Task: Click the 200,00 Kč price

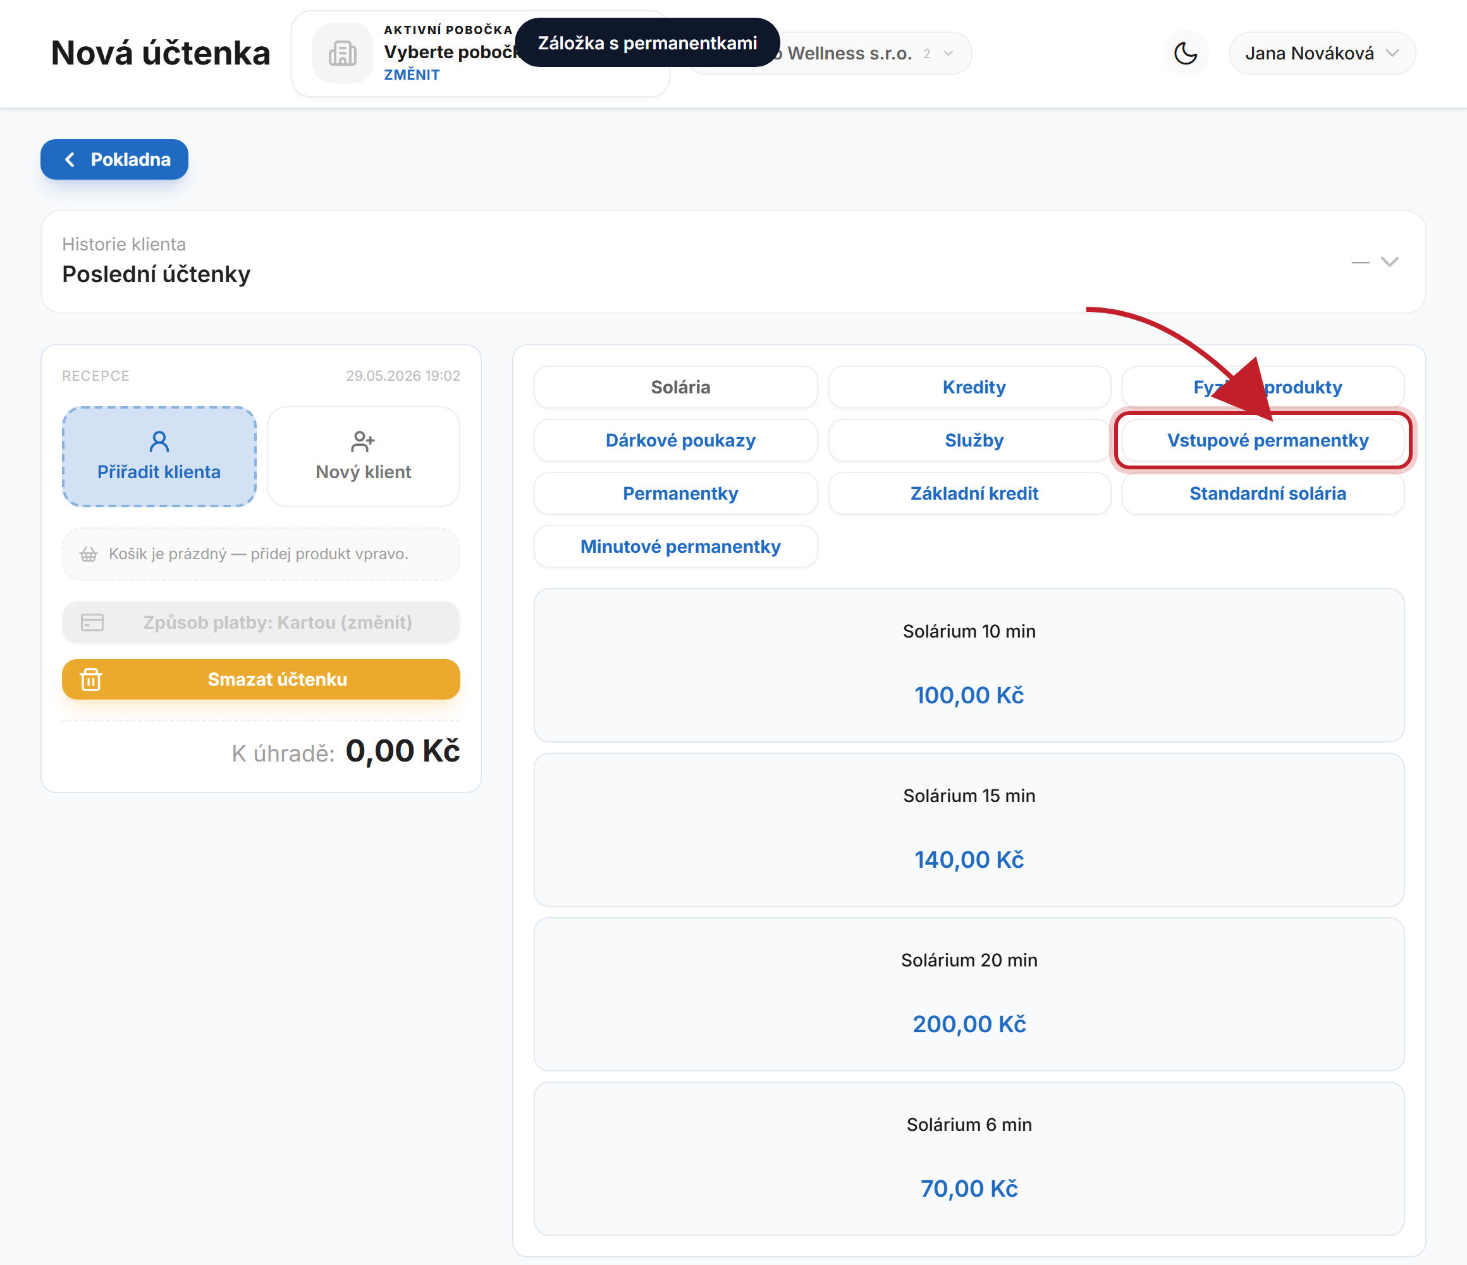Action: click(x=969, y=1024)
